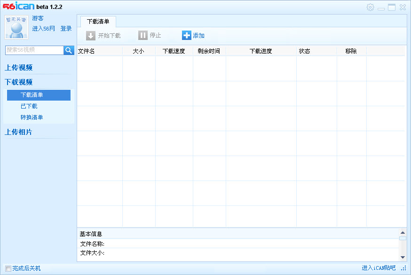
Task: Click the resize grip in the bottom corner
Action: click(x=403, y=268)
